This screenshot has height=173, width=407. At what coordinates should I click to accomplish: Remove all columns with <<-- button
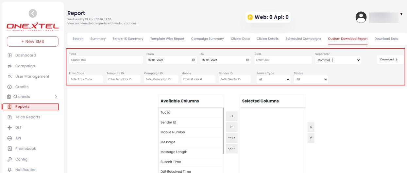(232, 149)
